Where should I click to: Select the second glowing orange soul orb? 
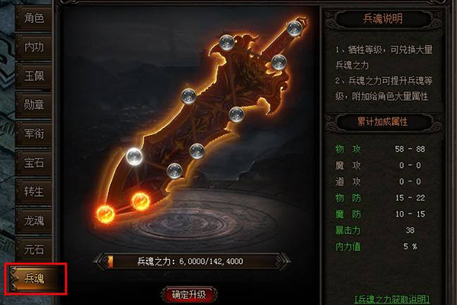(141, 201)
